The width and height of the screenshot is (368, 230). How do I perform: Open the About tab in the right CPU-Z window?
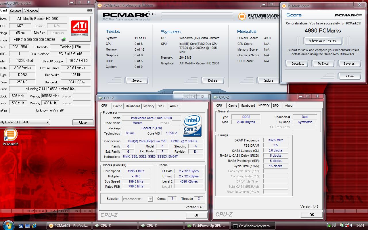click(289, 106)
